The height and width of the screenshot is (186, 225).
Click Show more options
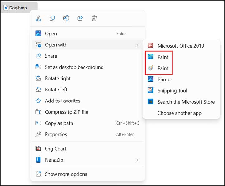87,174
